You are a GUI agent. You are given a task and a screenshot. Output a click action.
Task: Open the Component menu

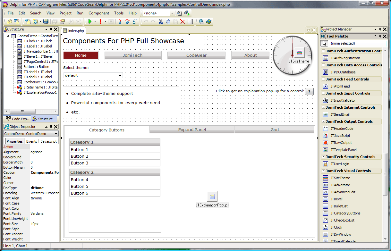[99, 13]
